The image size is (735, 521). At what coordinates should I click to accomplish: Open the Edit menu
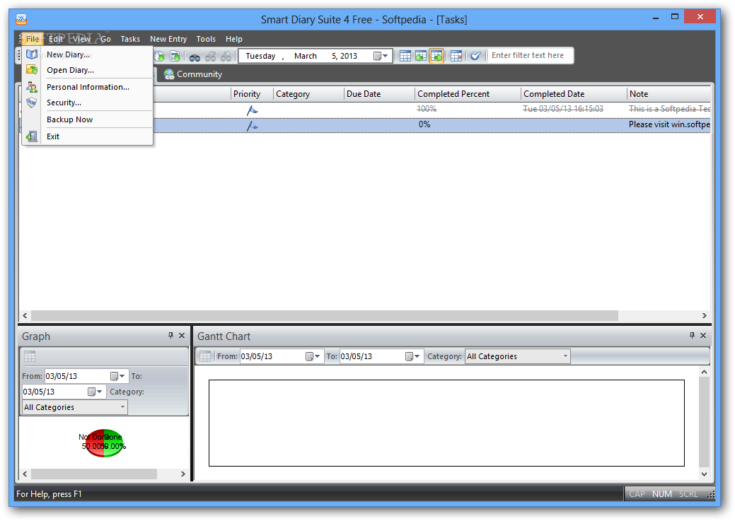coord(56,39)
